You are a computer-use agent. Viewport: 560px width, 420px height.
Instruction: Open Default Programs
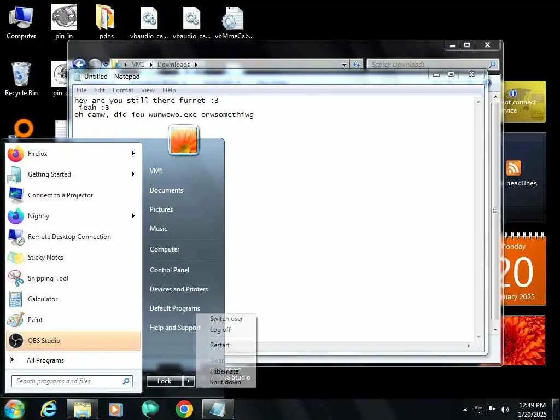click(174, 308)
